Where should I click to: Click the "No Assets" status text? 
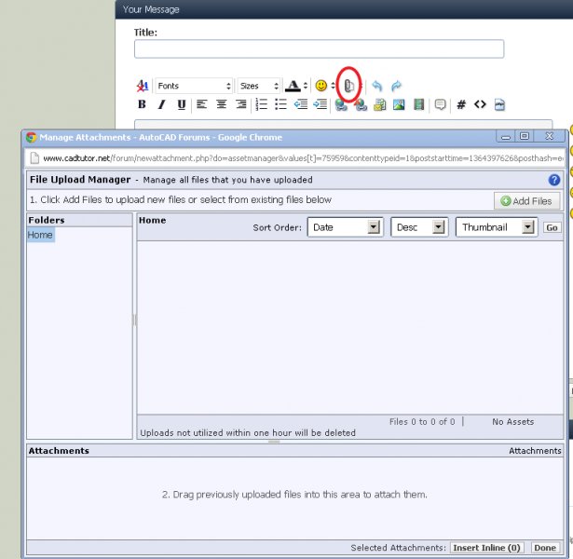click(x=512, y=422)
